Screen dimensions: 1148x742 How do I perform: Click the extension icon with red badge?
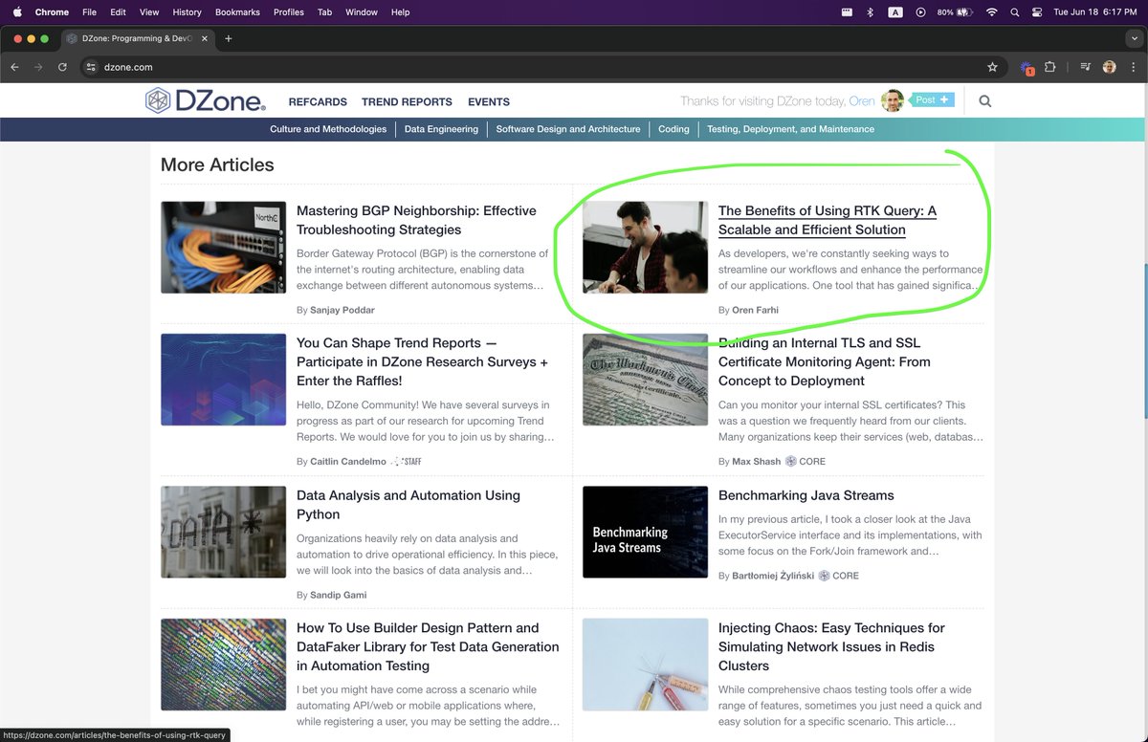[1027, 68]
